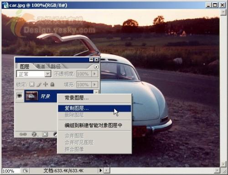Choose 编组到新建智能对象图层中 menu entry
This screenshot has width=228, height=175.
94,125
